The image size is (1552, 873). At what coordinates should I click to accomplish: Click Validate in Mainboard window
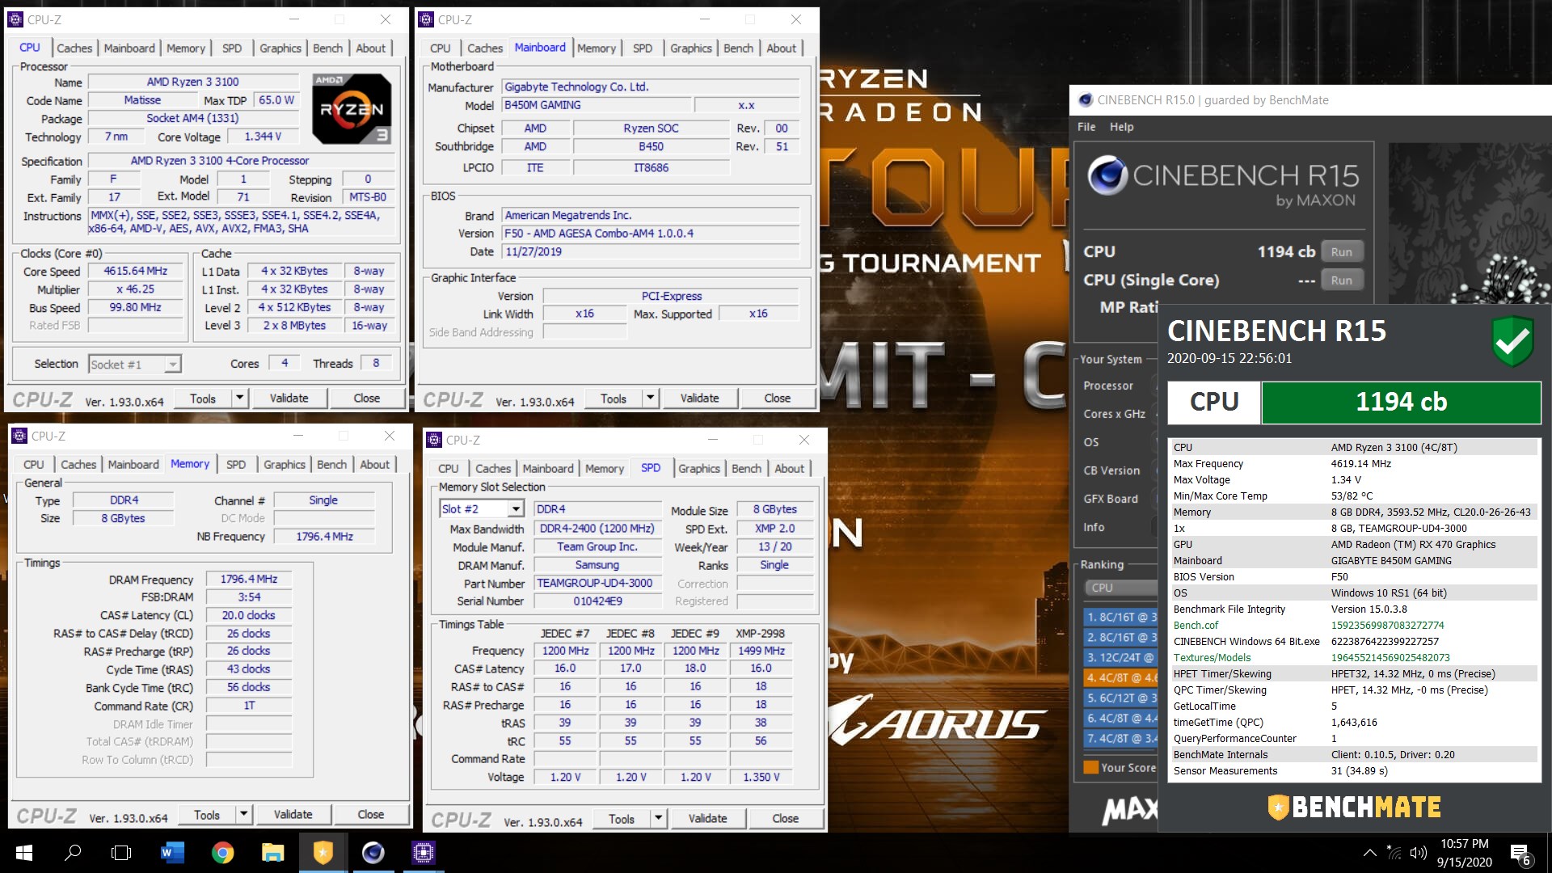[x=699, y=398]
